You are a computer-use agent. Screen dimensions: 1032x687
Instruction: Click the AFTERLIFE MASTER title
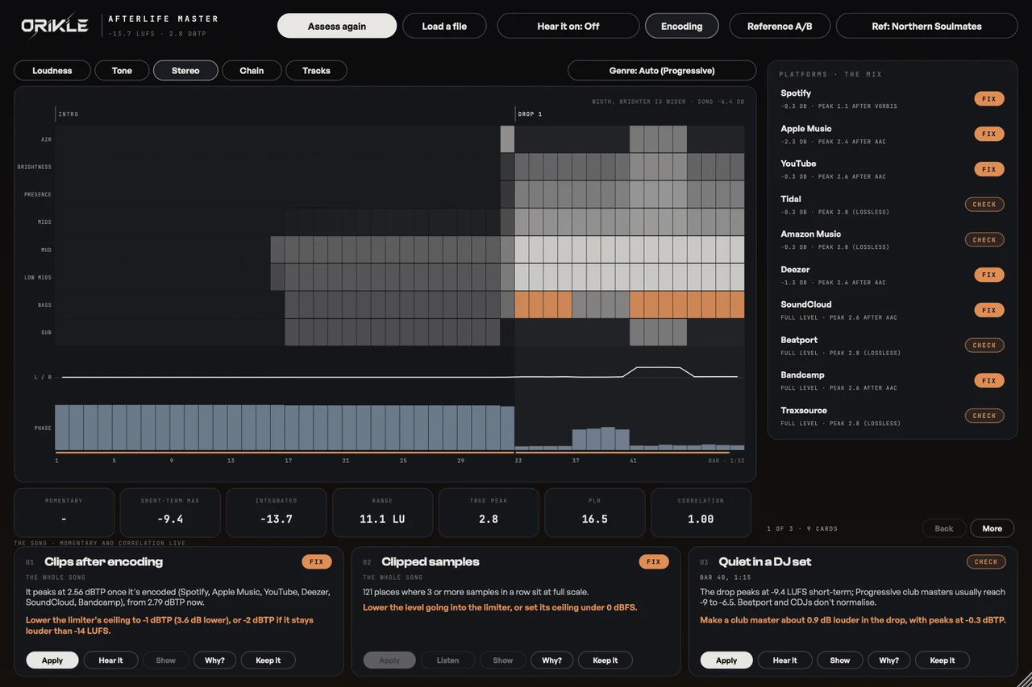(164, 19)
